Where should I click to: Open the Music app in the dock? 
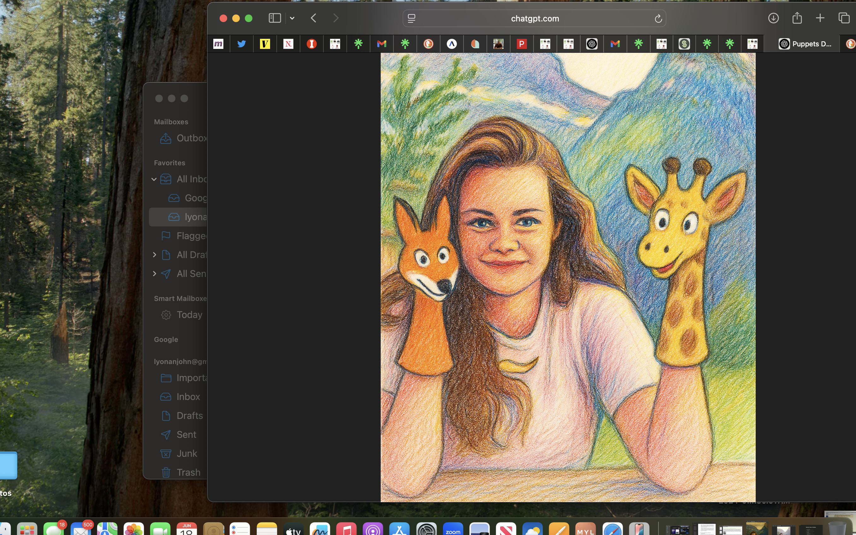347,530
